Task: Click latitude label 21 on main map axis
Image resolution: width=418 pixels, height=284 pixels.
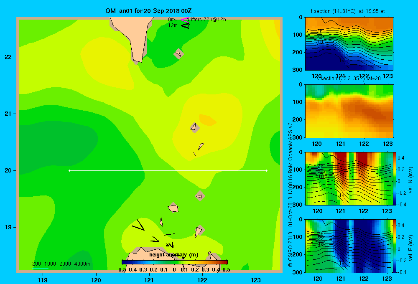Action: (8, 114)
